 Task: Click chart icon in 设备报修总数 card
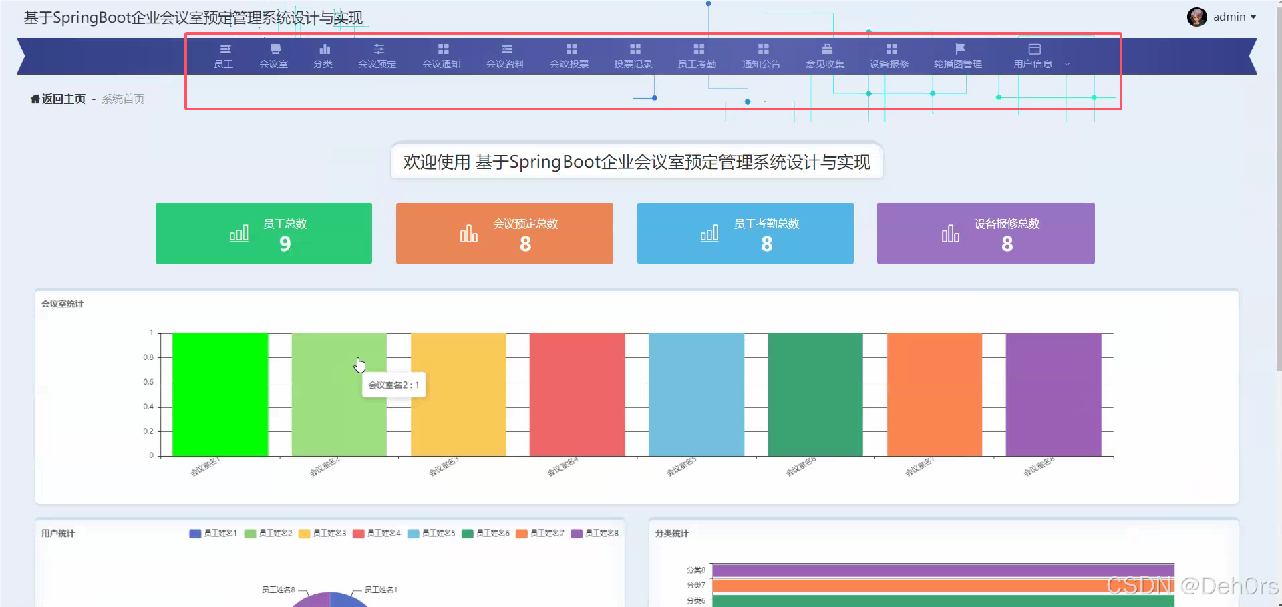coord(951,233)
